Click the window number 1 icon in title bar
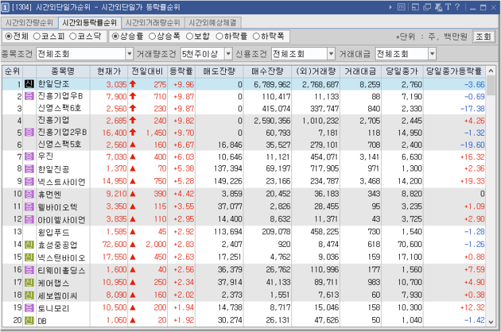Screen dimensions: 501x332 point(5,7)
